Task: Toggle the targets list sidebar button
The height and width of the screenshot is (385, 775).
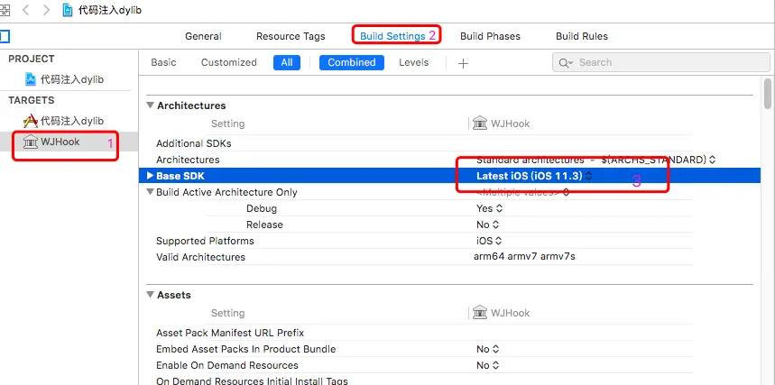Action: [x=5, y=36]
